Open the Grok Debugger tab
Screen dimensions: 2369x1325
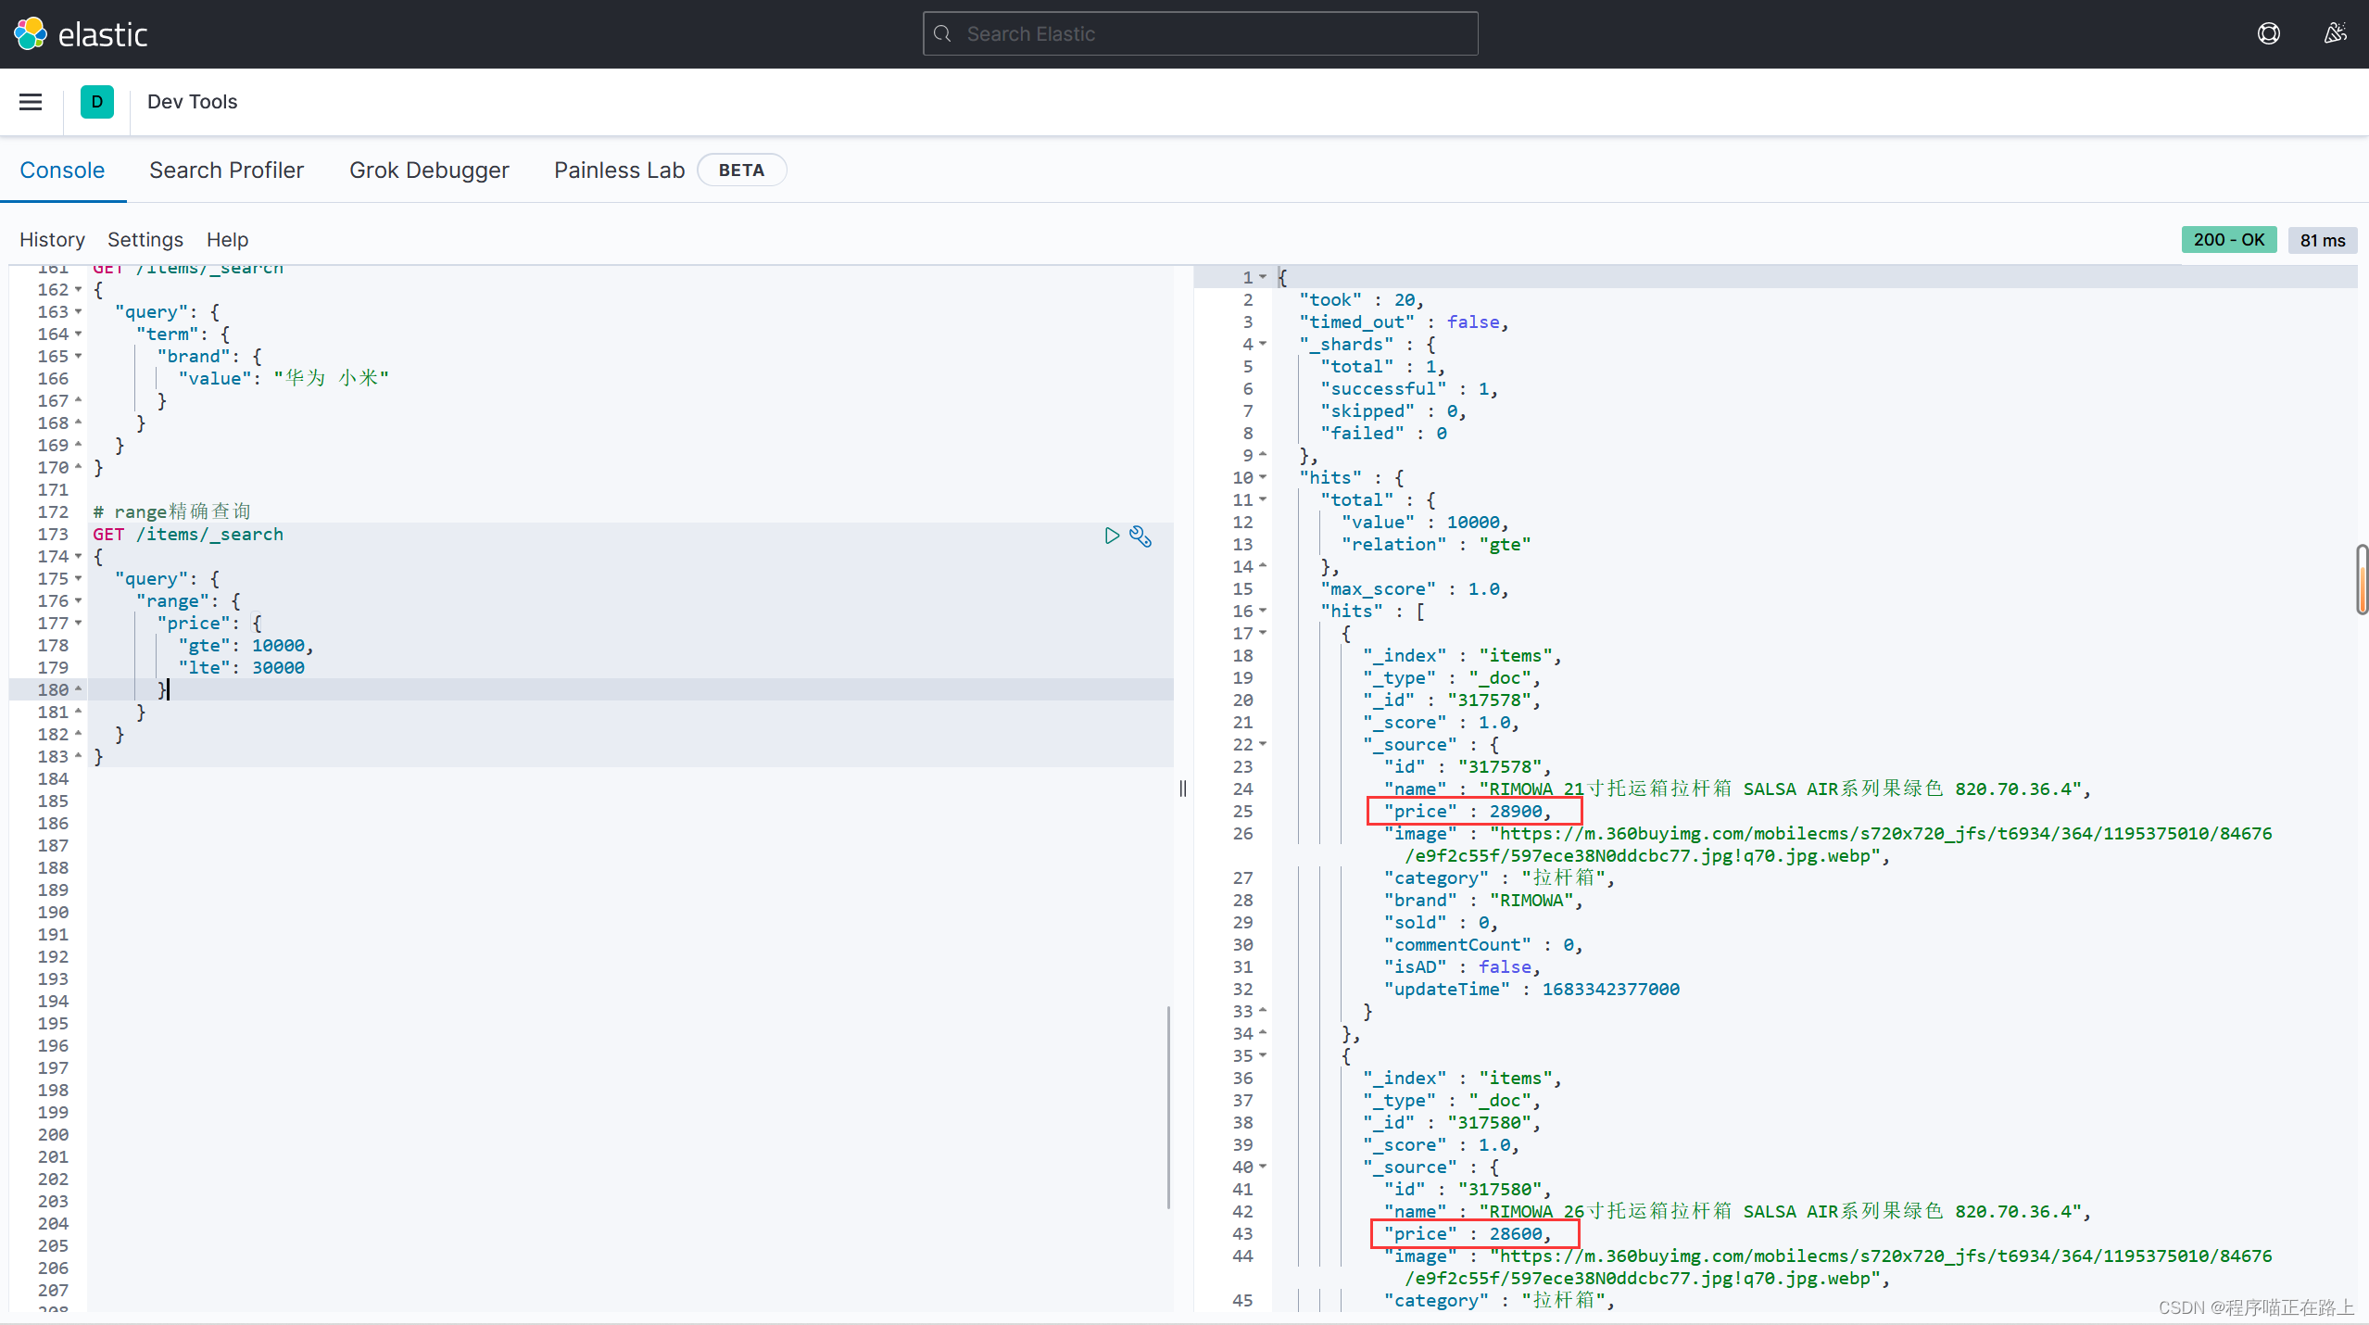click(429, 170)
